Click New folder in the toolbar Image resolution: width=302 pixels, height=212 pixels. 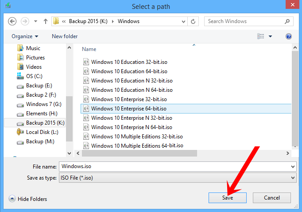(65, 36)
